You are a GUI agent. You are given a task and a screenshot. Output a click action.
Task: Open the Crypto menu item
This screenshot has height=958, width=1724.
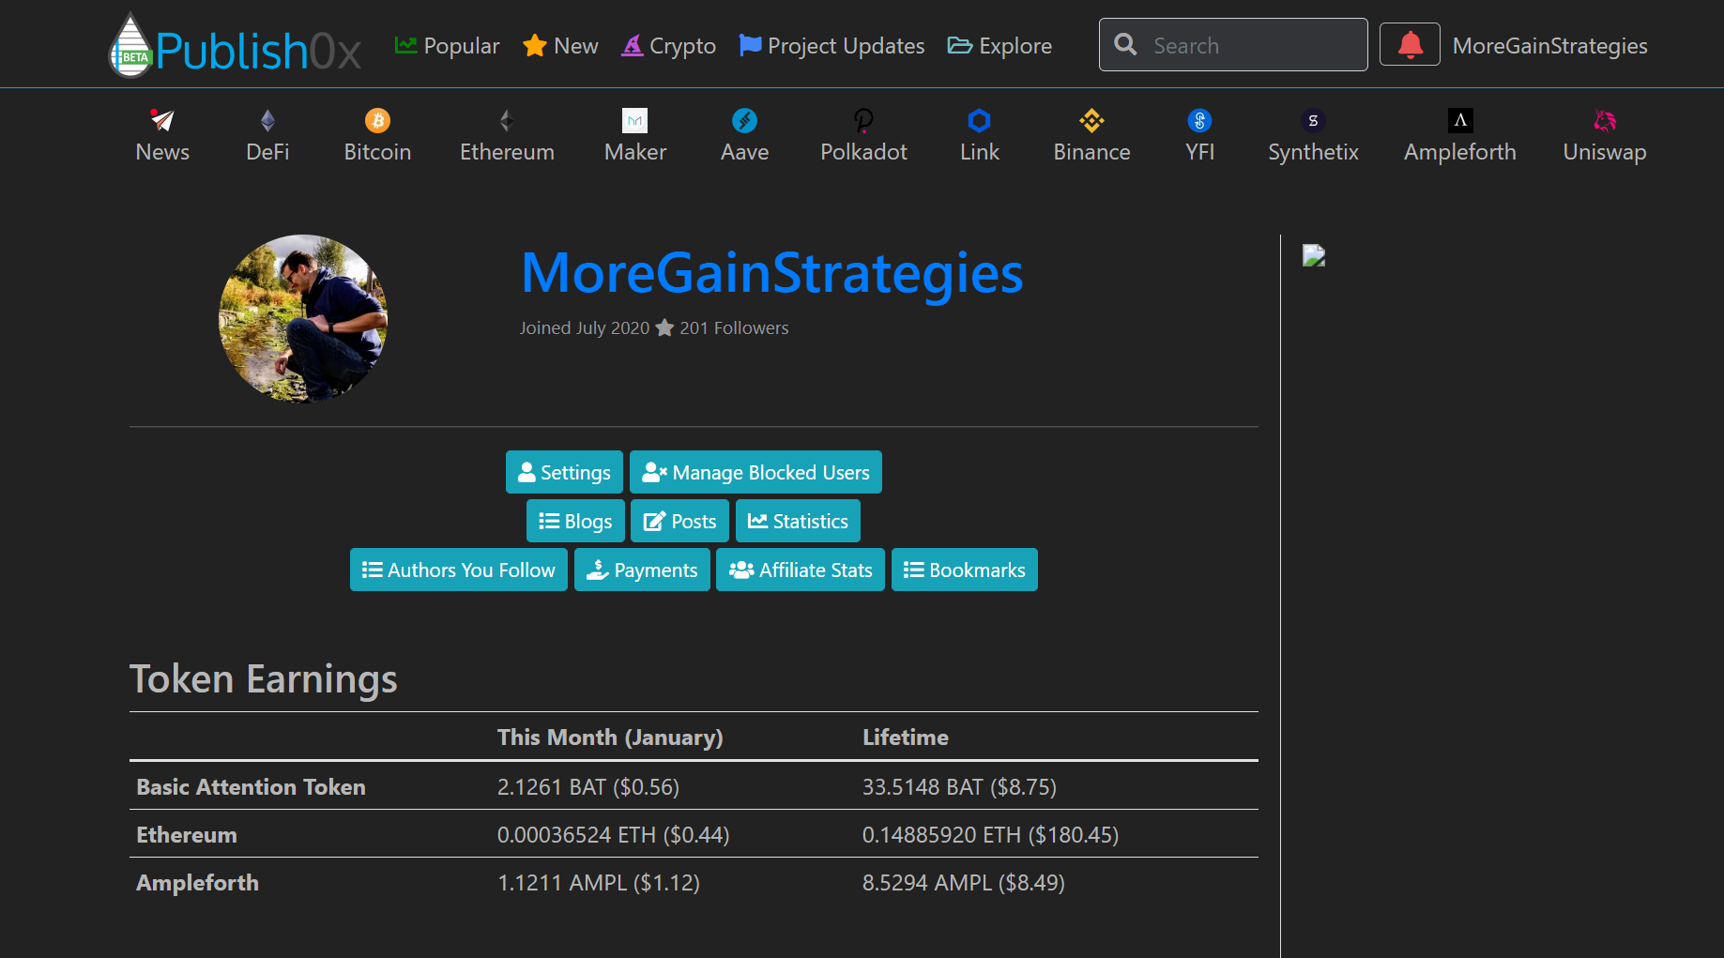(668, 45)
